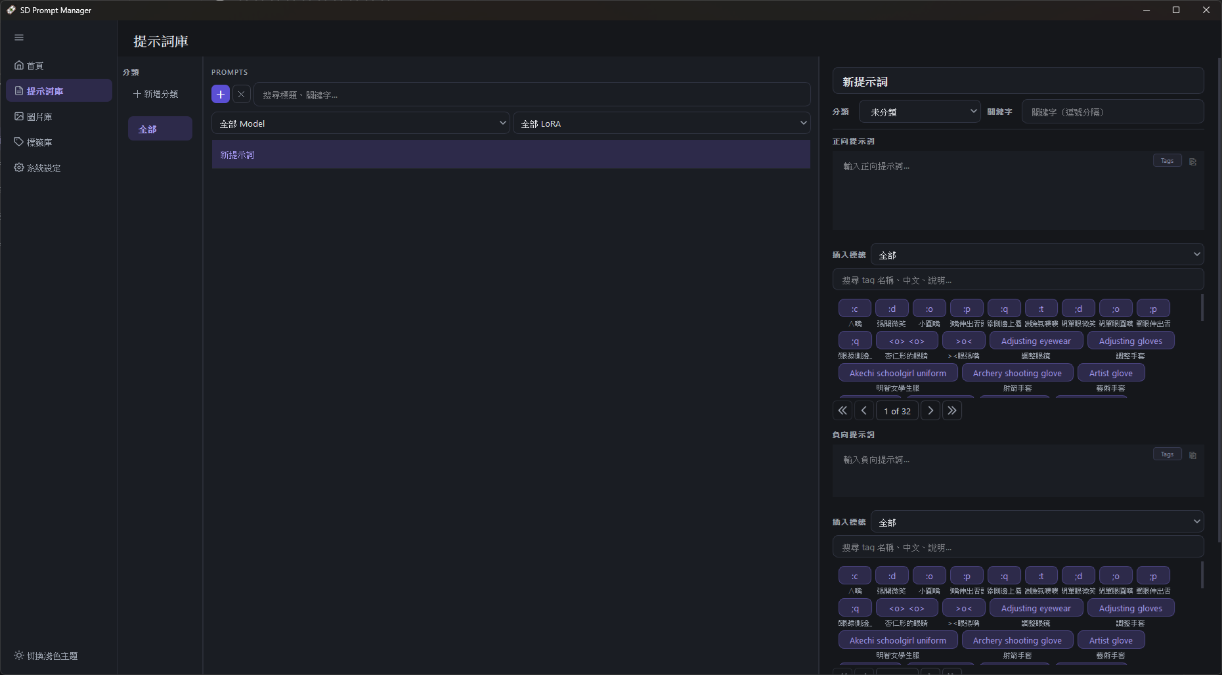Screen dimensions: 1222x675
Task: Insert Akechi schoolgirl uniform into negative prompt
Action: 898,640
